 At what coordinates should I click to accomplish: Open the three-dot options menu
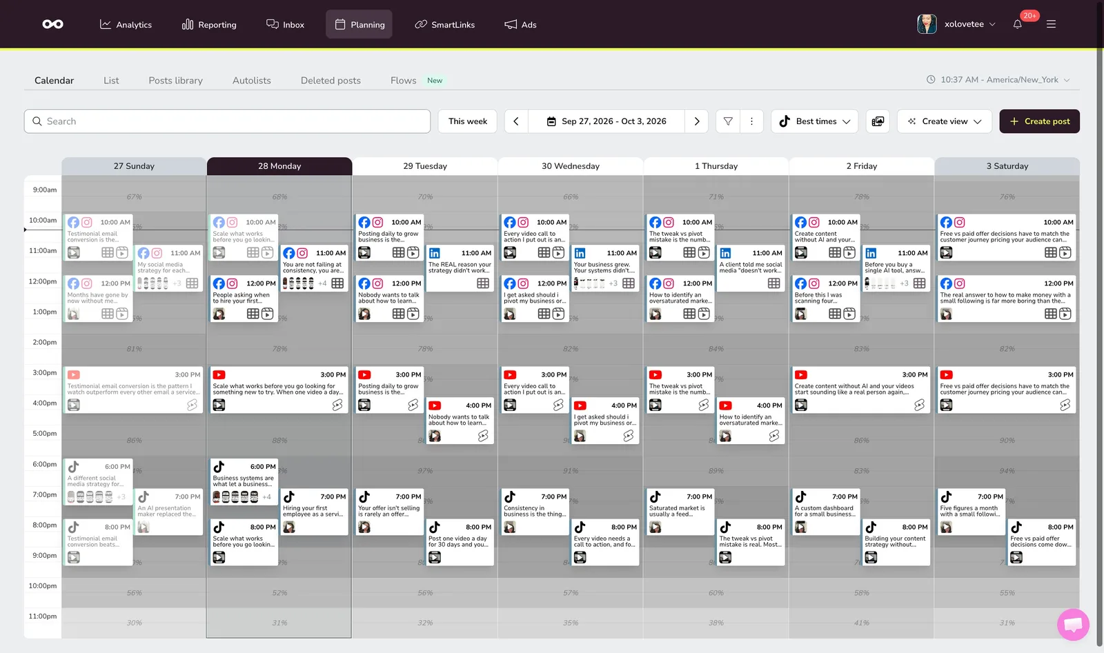click(x=751, y=121)
